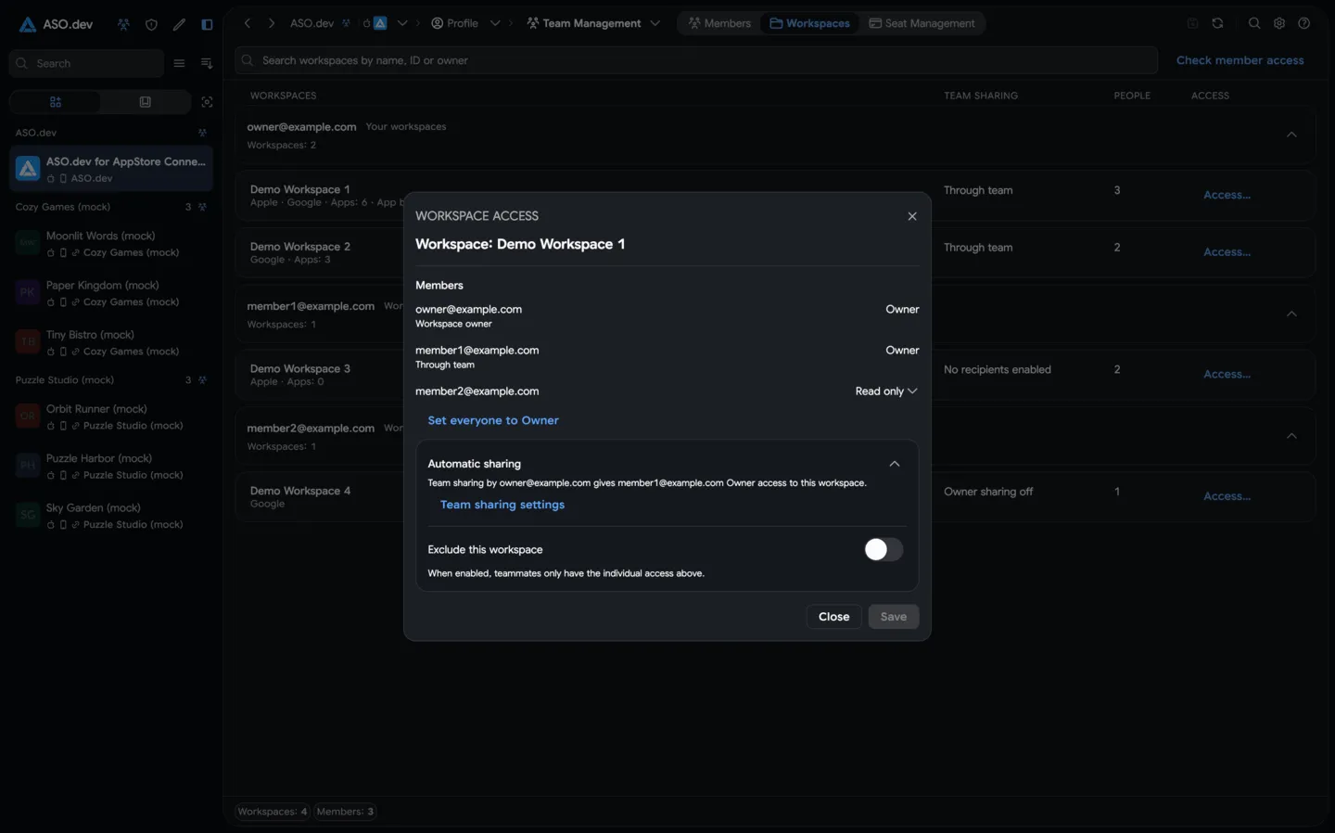Collapse member2@example.com workspaces group chevron

point(1291,436)
